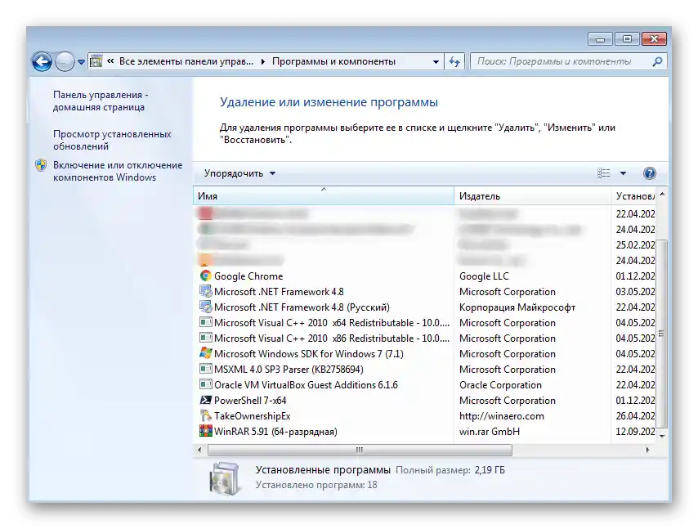Open "Включение или отключение компонентов Windows"
Image resolution: width=698 pixels, height=529 pixels.
click(x=118, y=171)
